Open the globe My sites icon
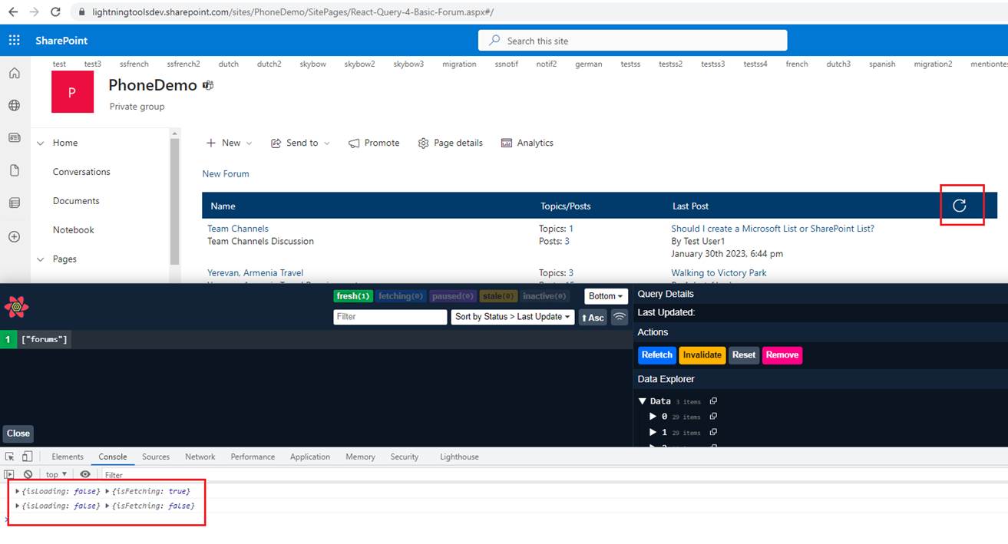 click(14, 106)
